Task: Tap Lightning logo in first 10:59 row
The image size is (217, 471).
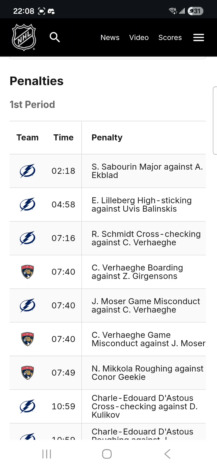Action: 27,406
